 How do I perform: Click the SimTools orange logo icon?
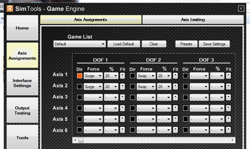pos(10,8)
